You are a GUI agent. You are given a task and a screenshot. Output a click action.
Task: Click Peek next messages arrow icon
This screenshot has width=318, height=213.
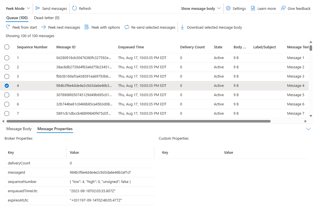[x=44, y=27]
